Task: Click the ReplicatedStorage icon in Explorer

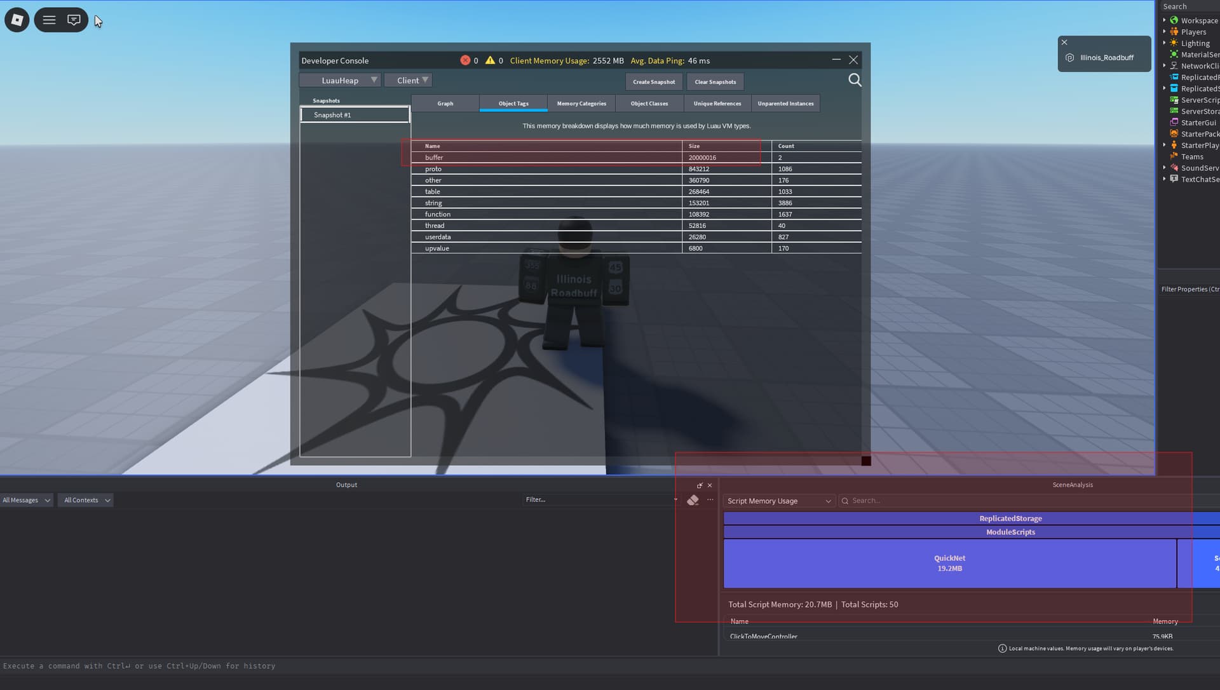Action: 1174,89
